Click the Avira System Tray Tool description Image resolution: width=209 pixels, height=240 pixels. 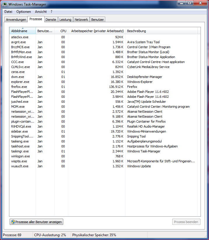pos(143,42)
